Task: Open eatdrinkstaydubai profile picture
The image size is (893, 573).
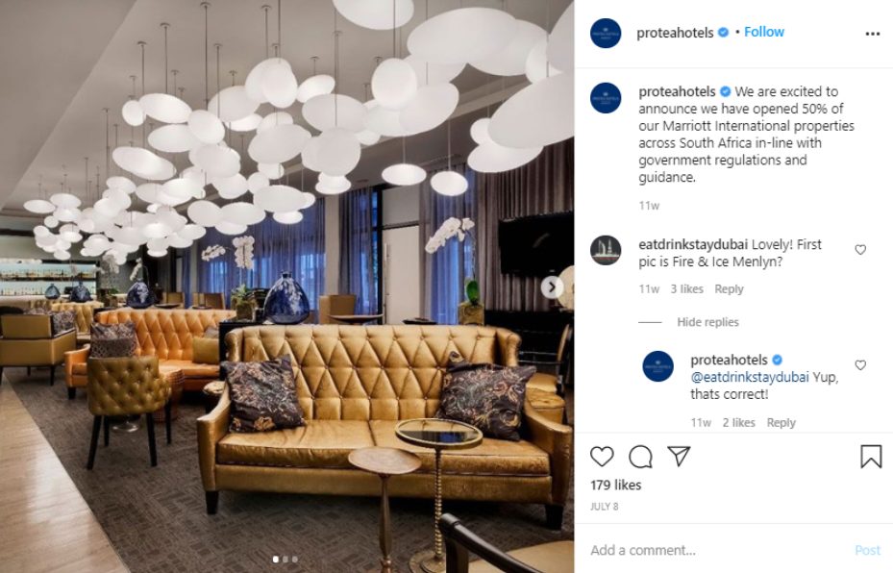Action: [606, 250]
